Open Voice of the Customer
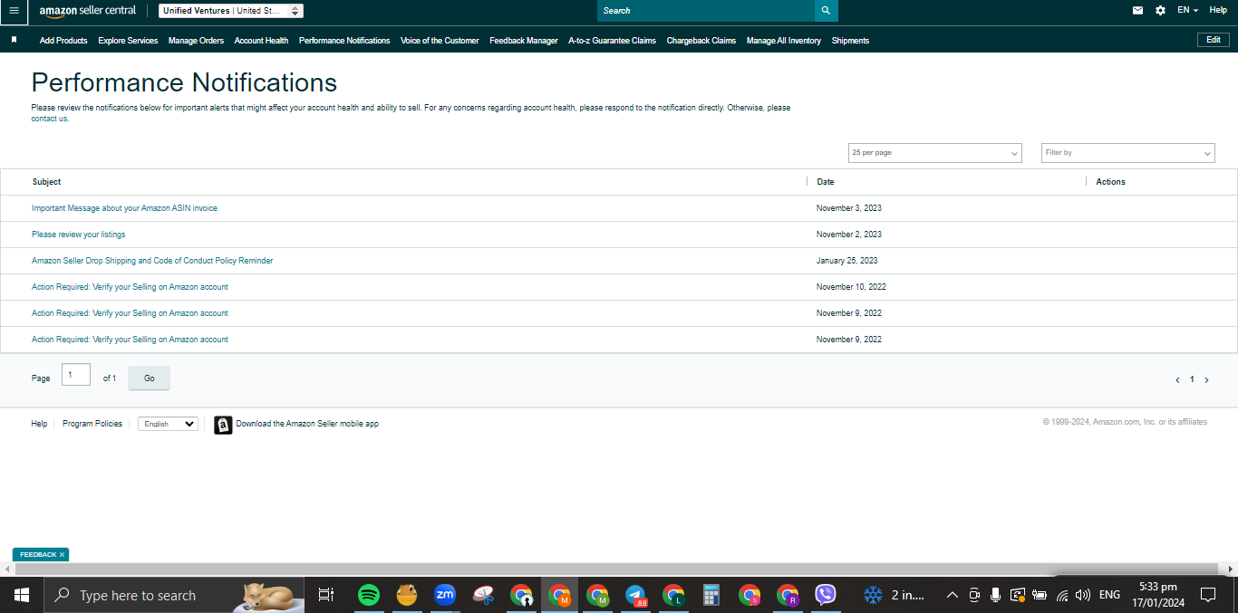Viewport: 1238px width, 613px height. [440, 41]
